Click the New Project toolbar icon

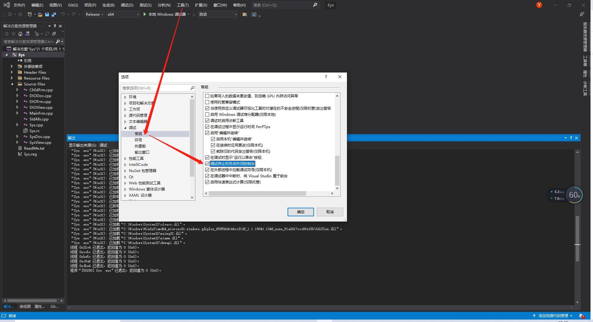tap(30, 14)
